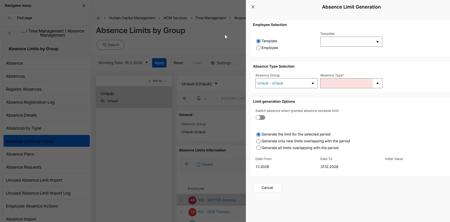Open Absence Requests in navigator menu

click(24, 167)
